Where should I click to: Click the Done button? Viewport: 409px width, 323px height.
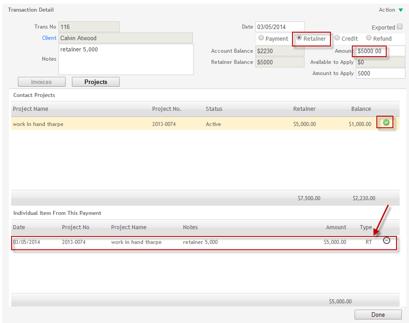pyautogui.click(x=377, y=314)
